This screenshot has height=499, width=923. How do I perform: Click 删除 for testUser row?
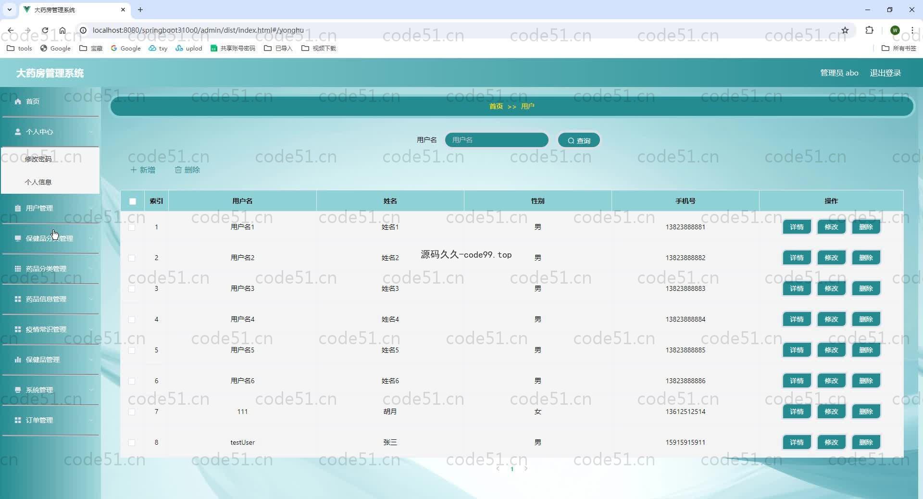[866, 442]
